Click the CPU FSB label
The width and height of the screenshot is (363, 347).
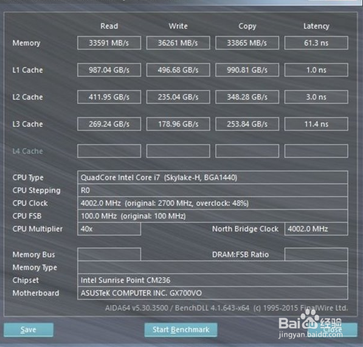pyautogui.click(x=27, y=216)
